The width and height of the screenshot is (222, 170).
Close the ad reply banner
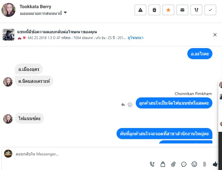click(x=215, y=35)
